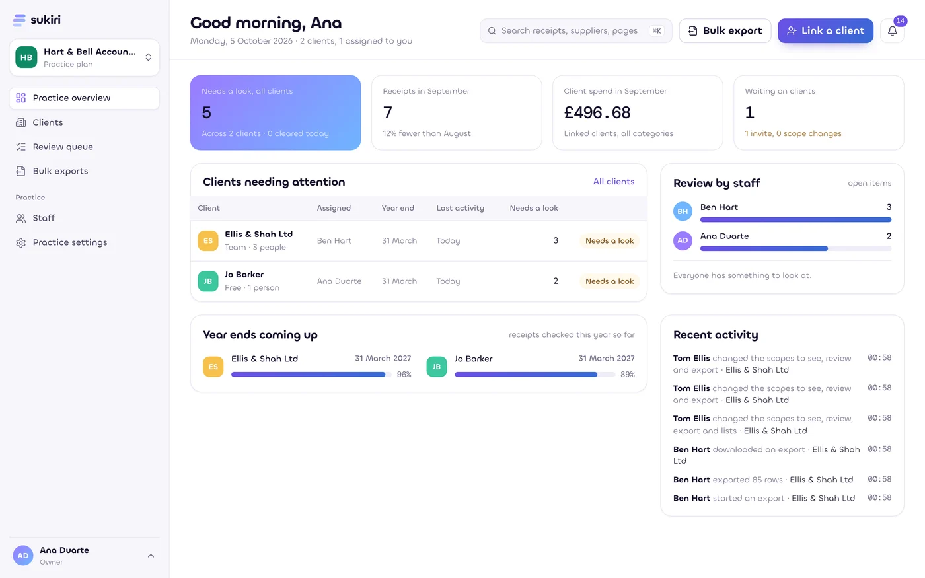Click the Practice overview grid icon
925x578 pixels.
click(21, 98)
